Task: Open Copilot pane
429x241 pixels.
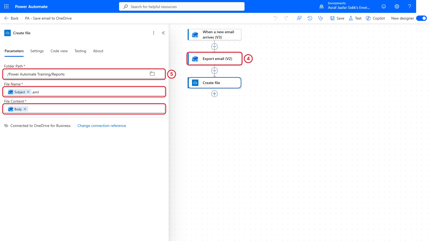Action: (375, 18)
